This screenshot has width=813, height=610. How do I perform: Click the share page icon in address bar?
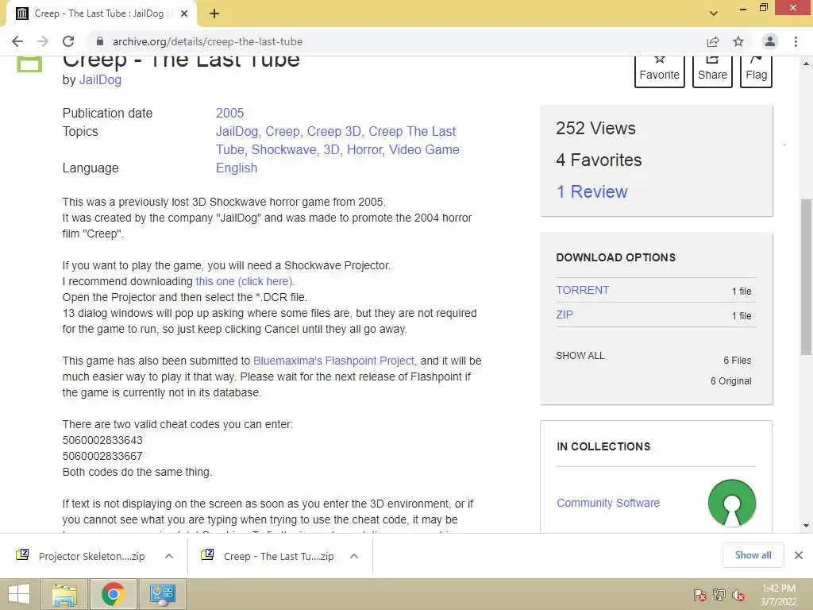[x=713, y=41]
